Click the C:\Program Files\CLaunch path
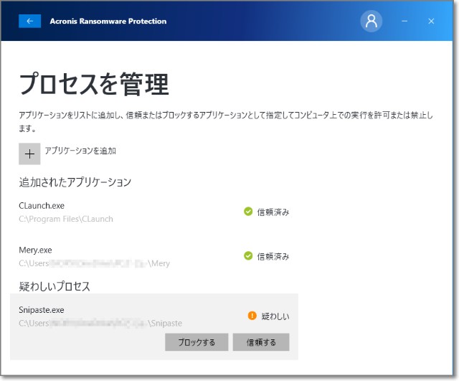The width and height of the screenshot is (459, 381). [x=66, y=219]
